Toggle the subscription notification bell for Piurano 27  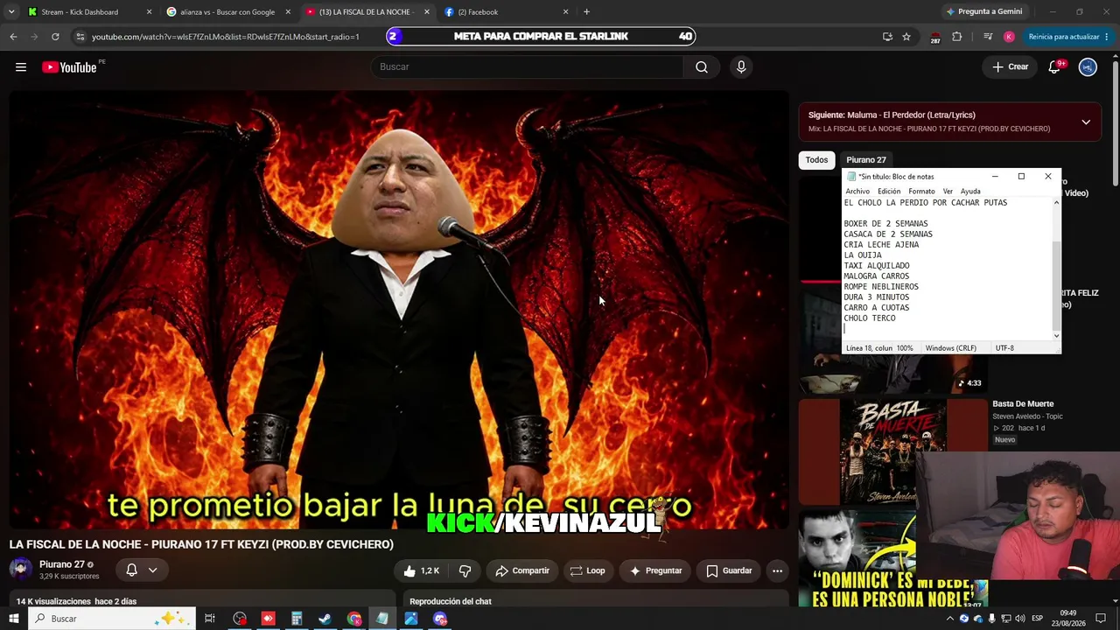coord(131,570)
